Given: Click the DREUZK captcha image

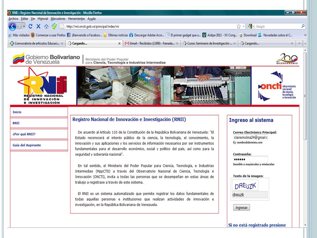Looking at the screenshot, I should (x=245, y=185).
